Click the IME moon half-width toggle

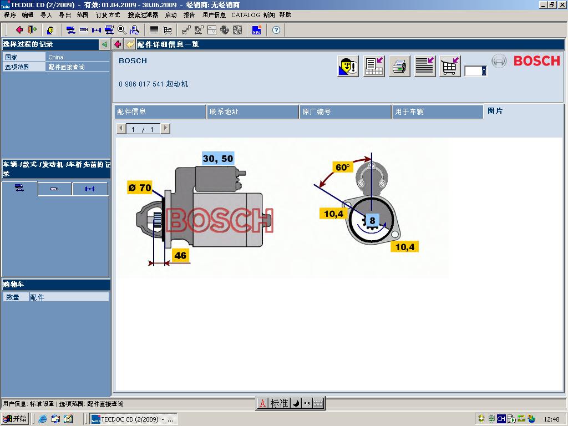296,403
